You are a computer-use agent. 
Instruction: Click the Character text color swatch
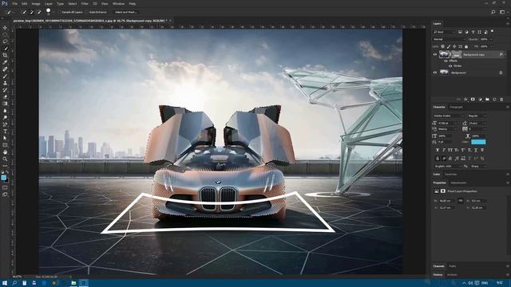(478, 142)
